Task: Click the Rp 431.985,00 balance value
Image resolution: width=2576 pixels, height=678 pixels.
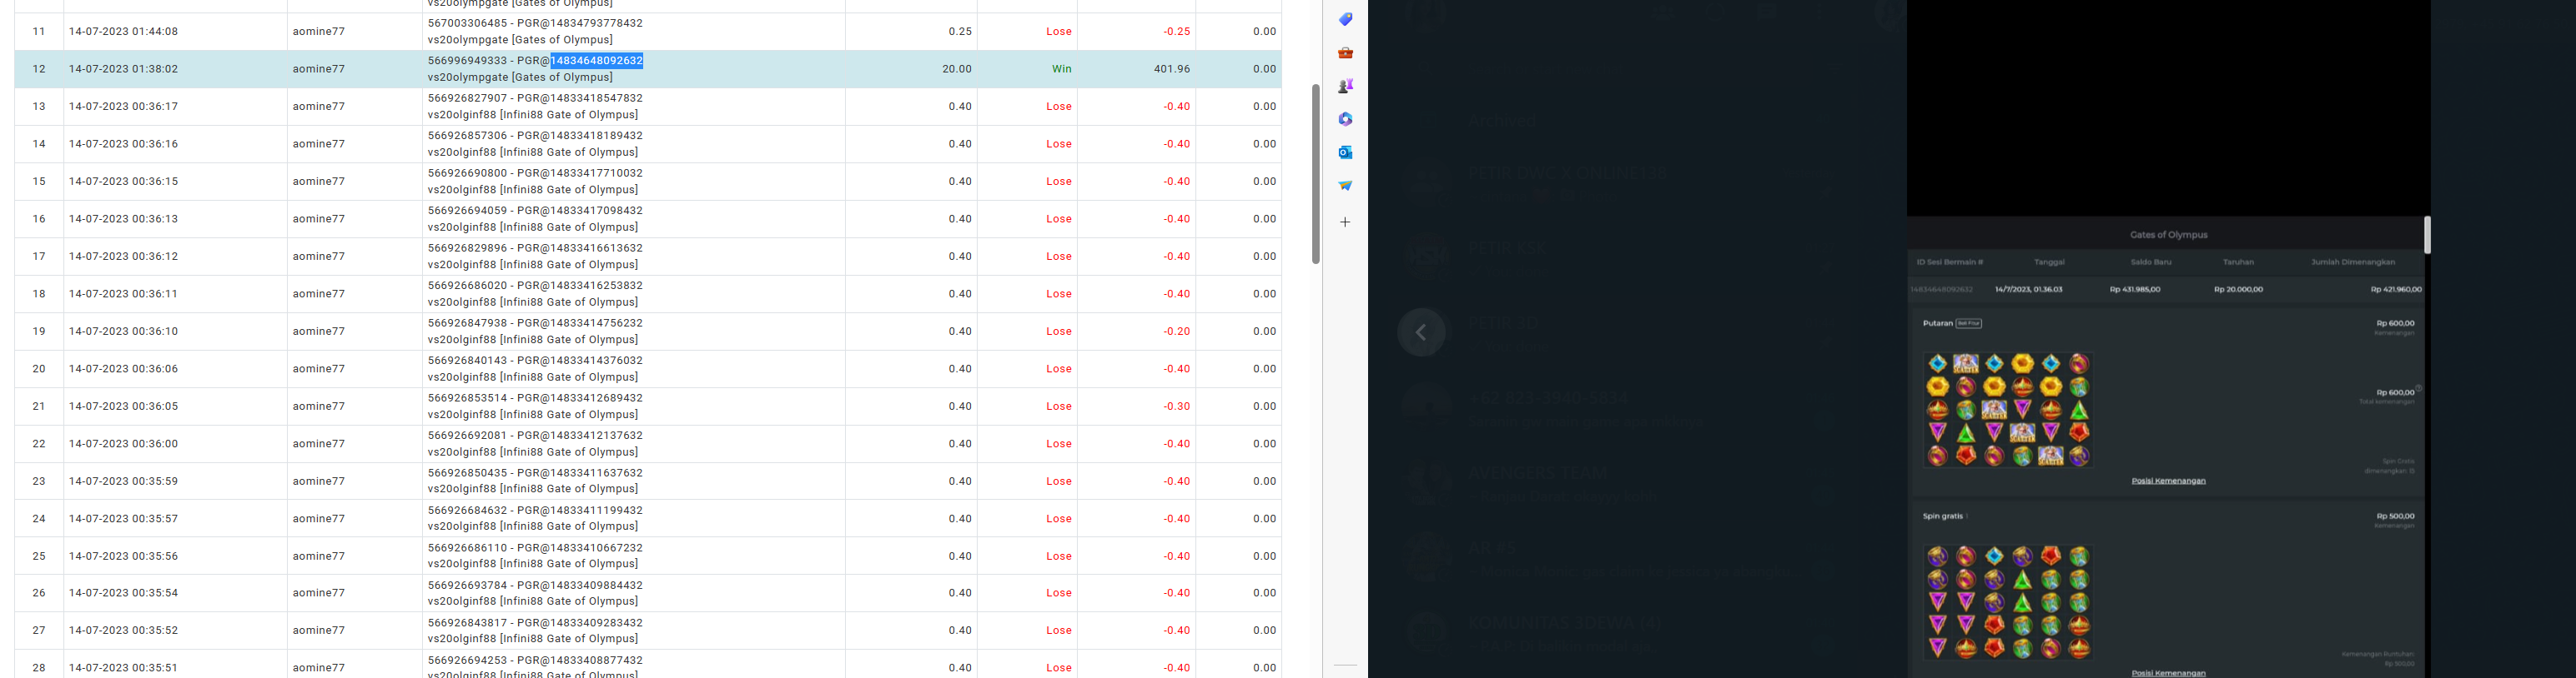Action: coord(2135,290)
